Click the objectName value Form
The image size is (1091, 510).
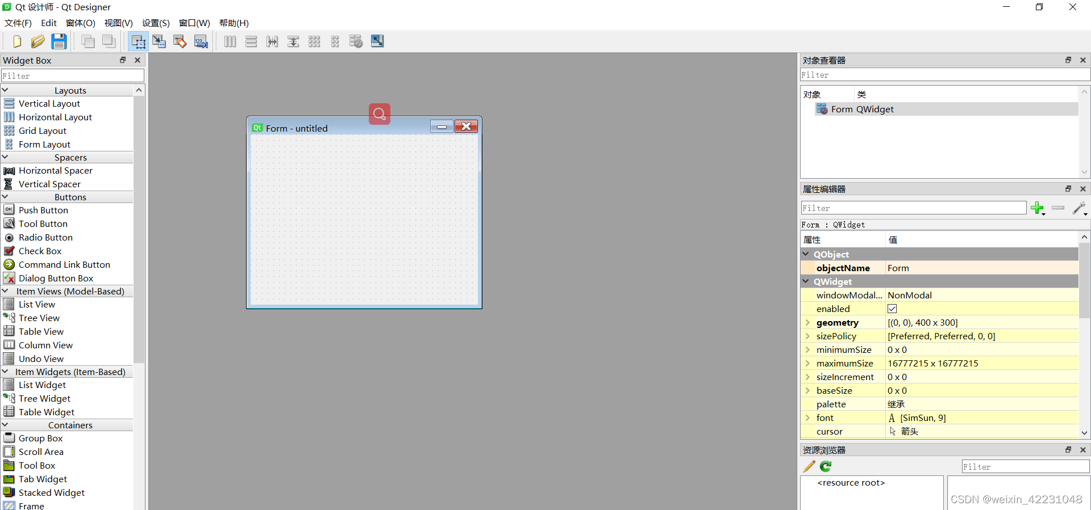pyautogui.click(x=982, y=268)
